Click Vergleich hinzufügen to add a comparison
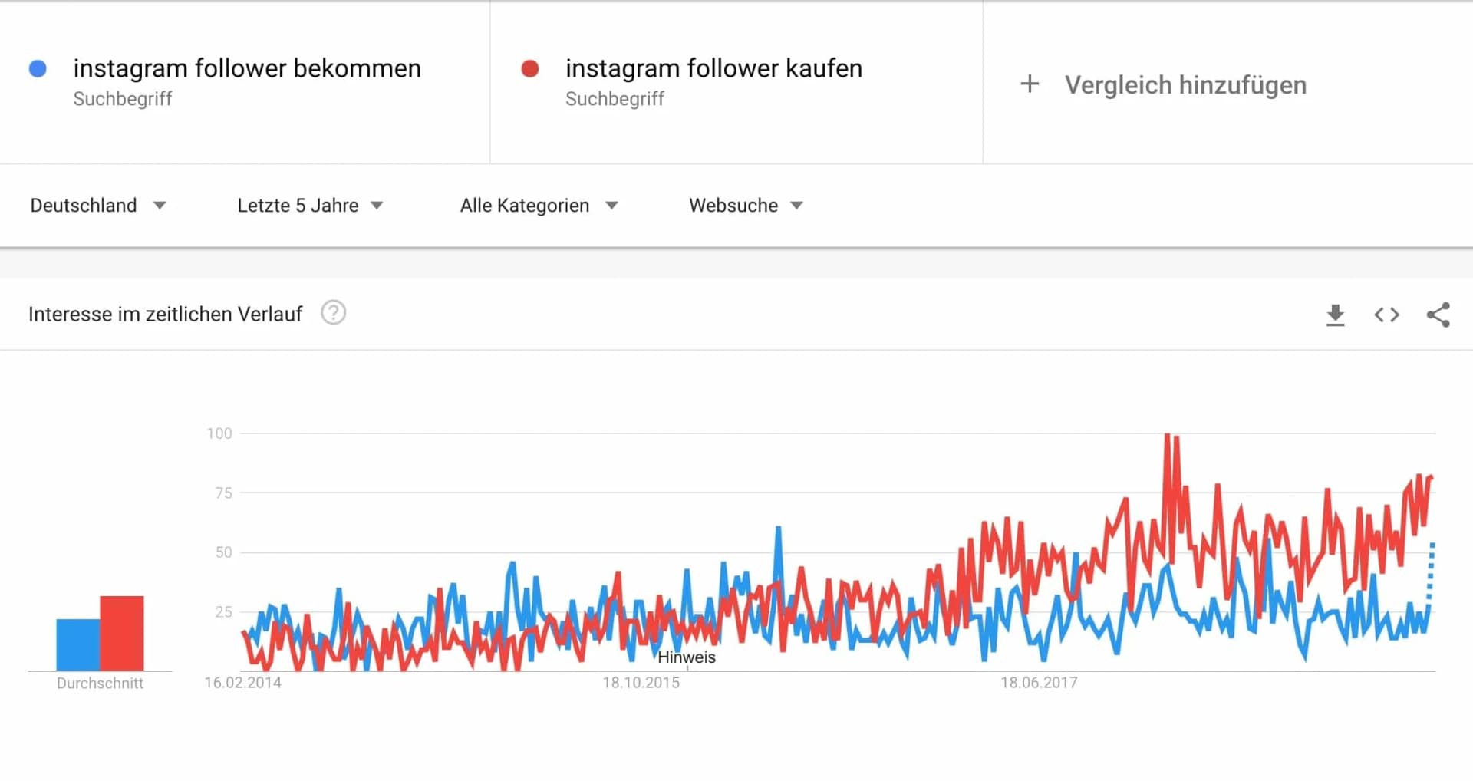The width and height of the screenshot is (1473, 781). [1185, 84]
